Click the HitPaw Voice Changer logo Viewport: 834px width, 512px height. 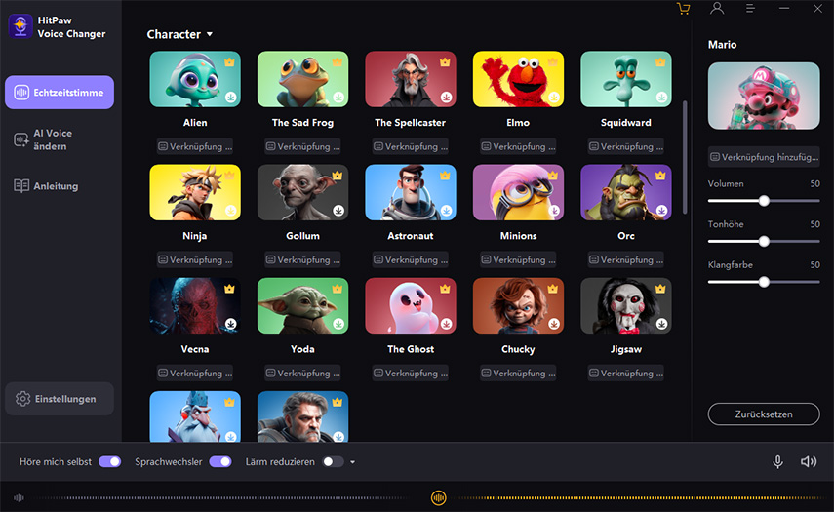[20, 26]
